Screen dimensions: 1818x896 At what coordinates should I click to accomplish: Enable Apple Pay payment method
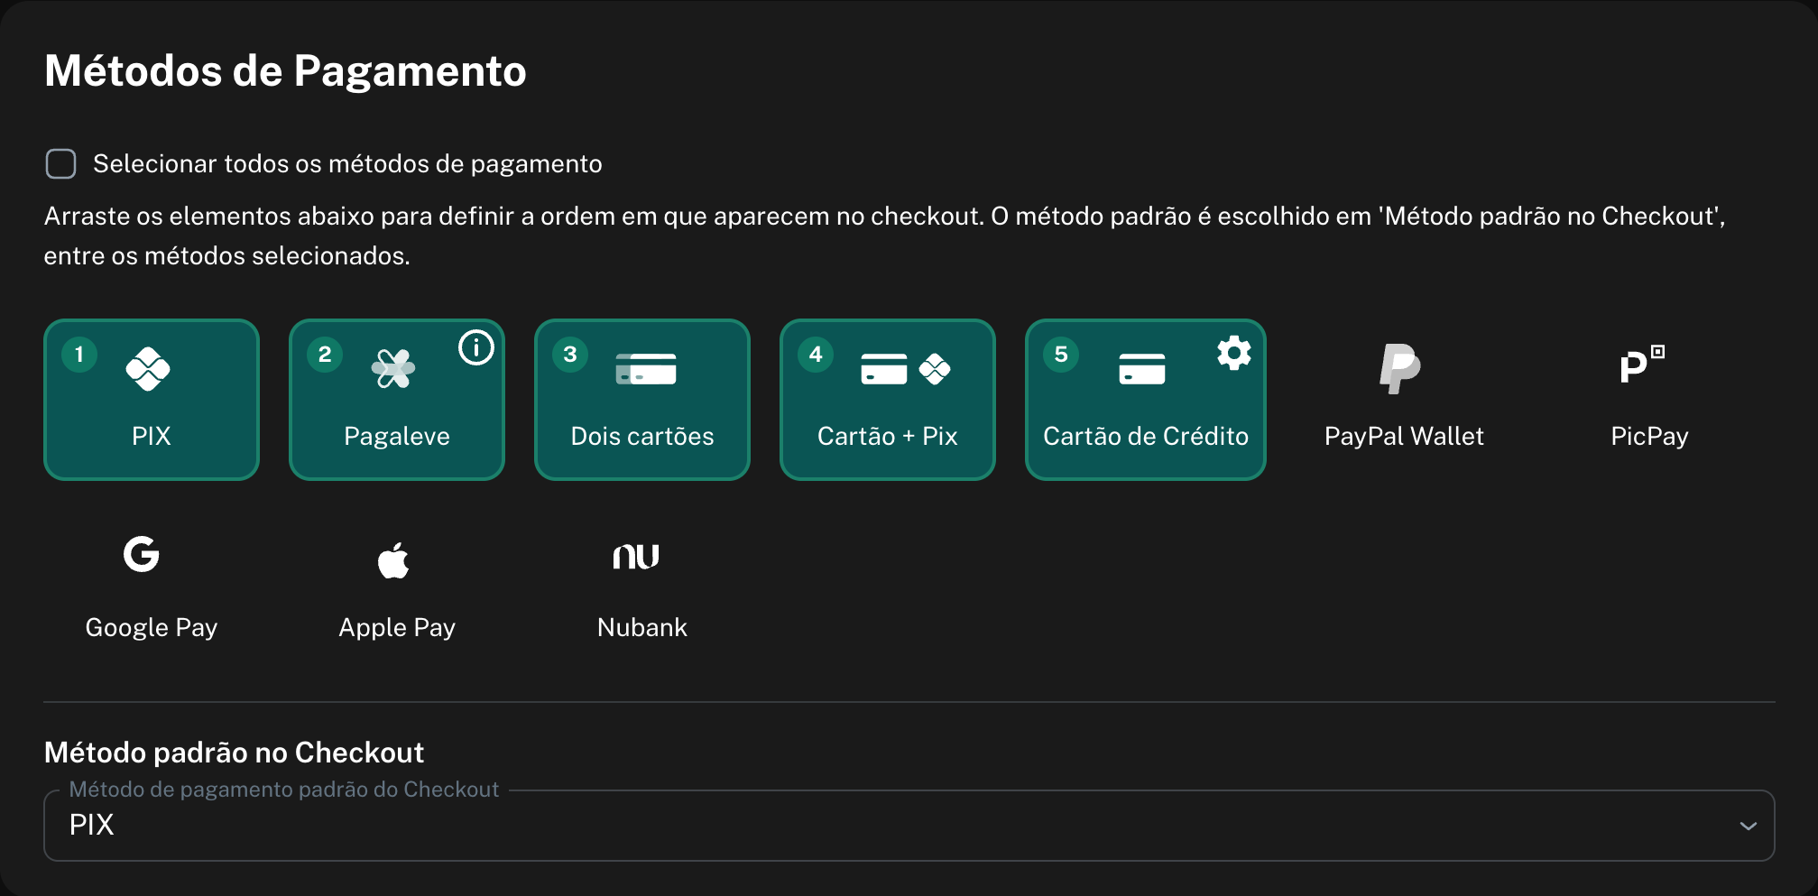397,628
